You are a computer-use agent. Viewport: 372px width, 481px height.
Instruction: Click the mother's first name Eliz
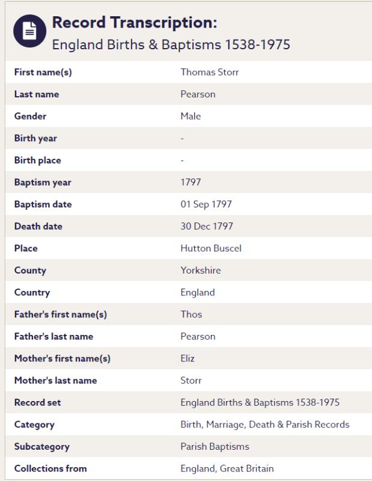[x=189, y=359]
